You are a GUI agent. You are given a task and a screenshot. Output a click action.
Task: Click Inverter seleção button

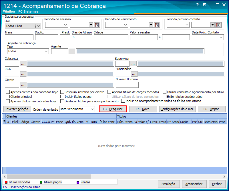click(x=17, y=109)
